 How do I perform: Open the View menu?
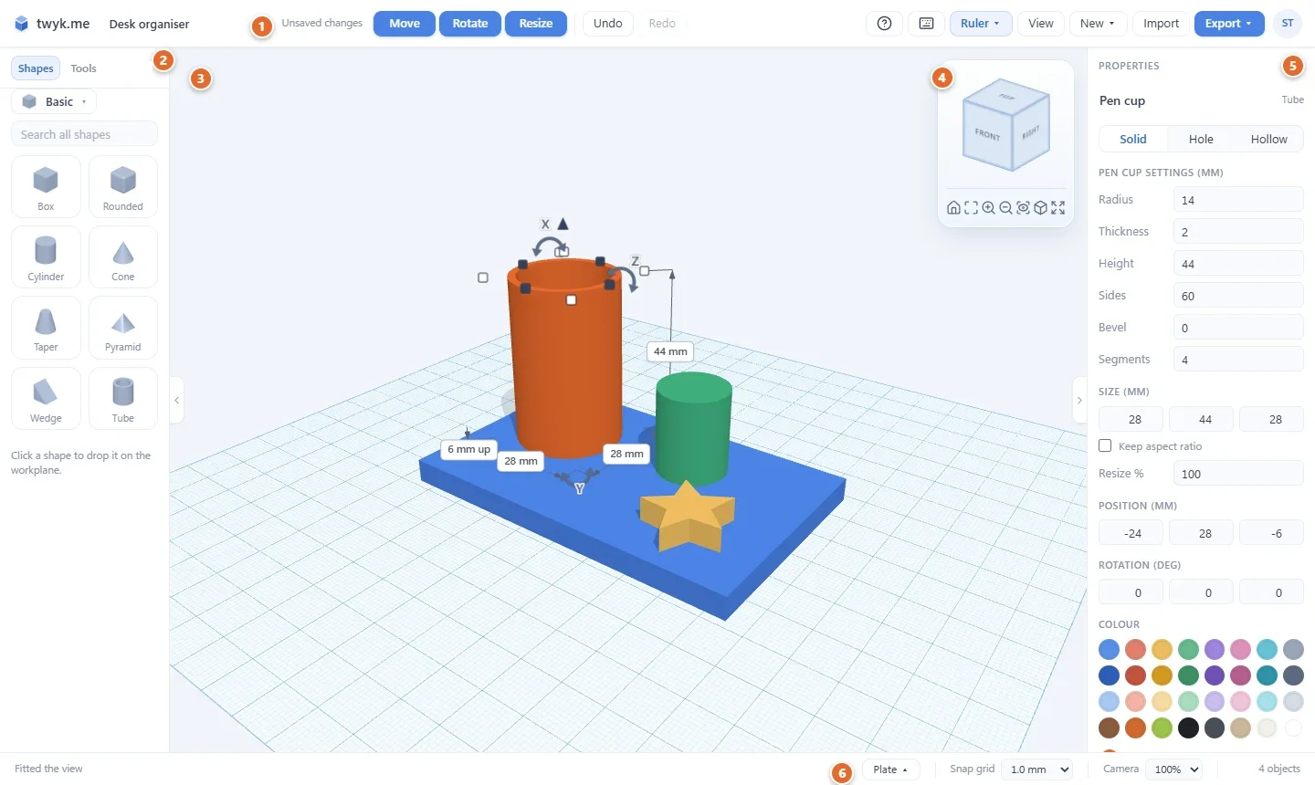point(1041,24)
